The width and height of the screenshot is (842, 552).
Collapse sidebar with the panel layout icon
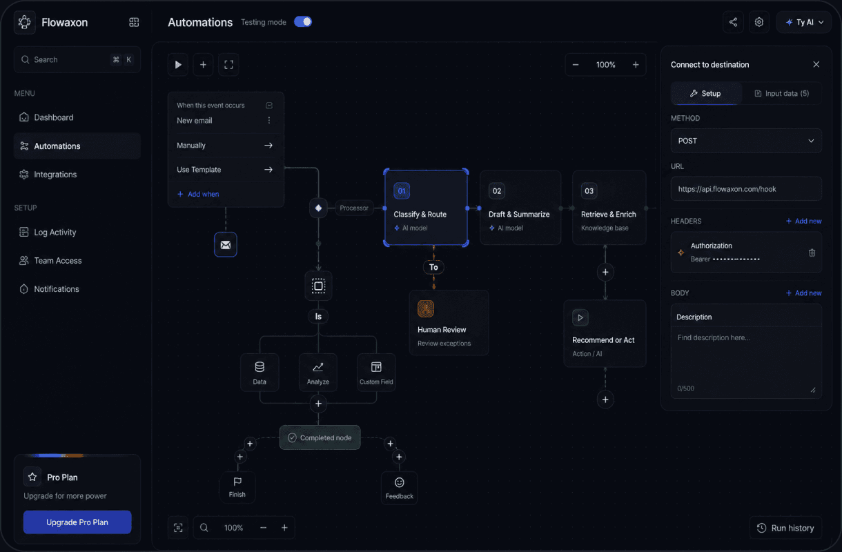134,22
